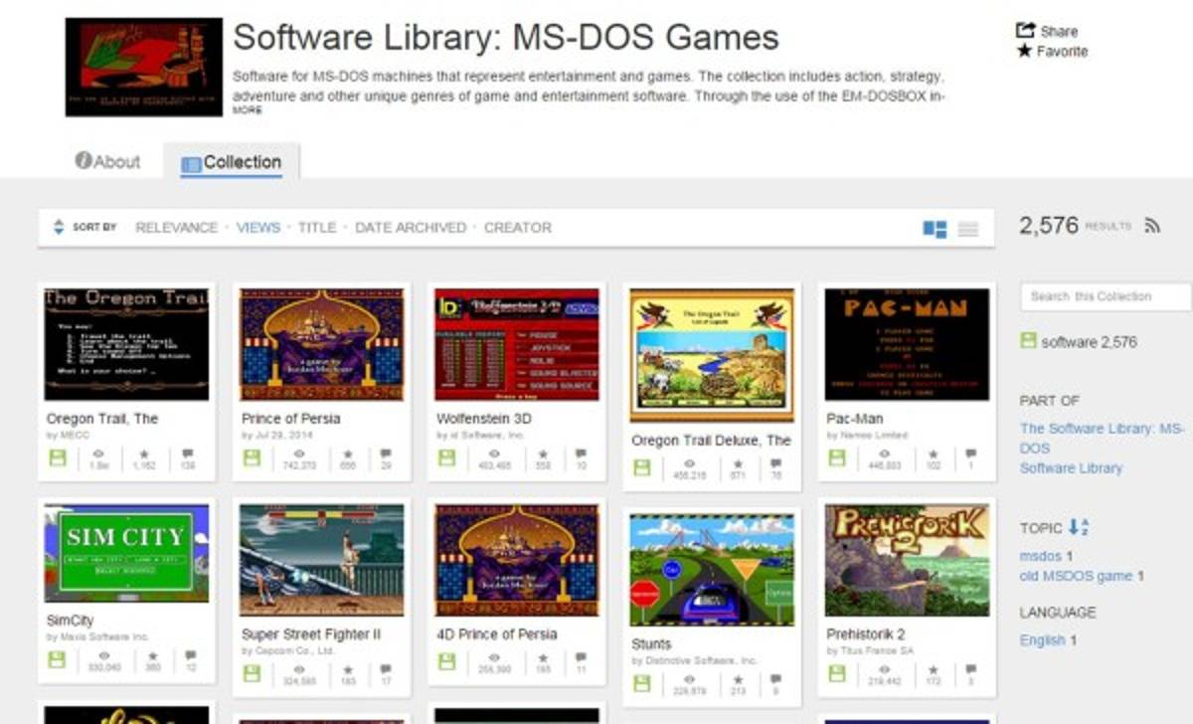Click the software media type icon in sidebar
1193x724 pixels.
pos(1028,341)
